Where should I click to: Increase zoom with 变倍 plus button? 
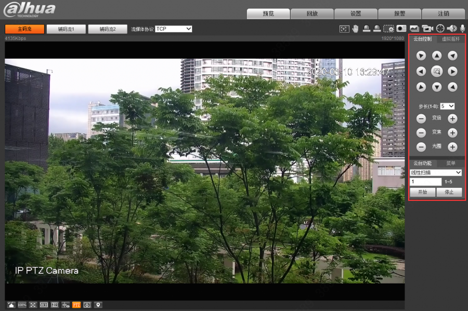[x=452, y=118]
